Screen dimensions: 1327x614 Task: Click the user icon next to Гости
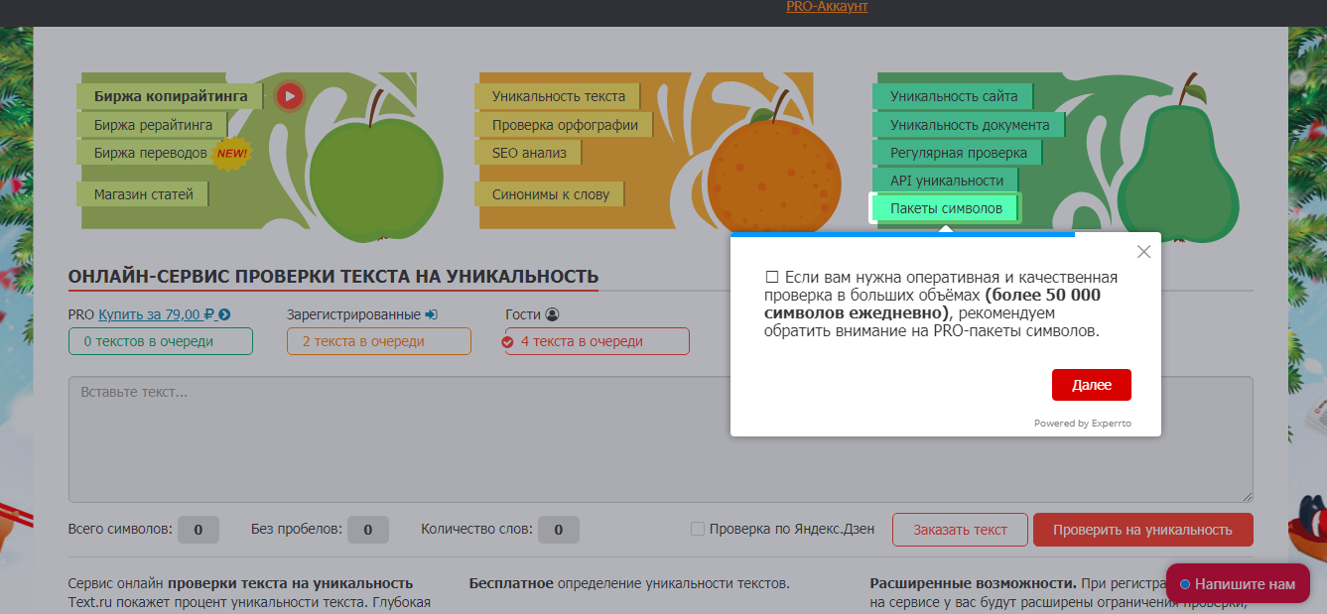pyautogui.click(x=552, y=314)
